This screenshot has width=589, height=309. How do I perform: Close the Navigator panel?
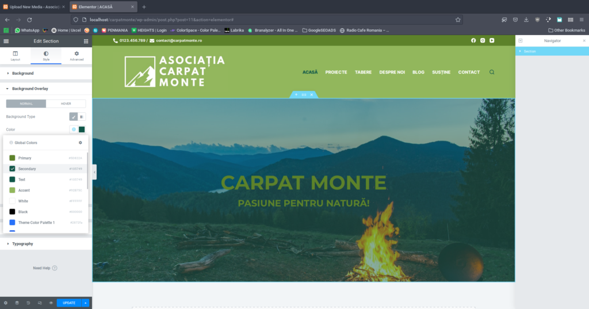584,41
